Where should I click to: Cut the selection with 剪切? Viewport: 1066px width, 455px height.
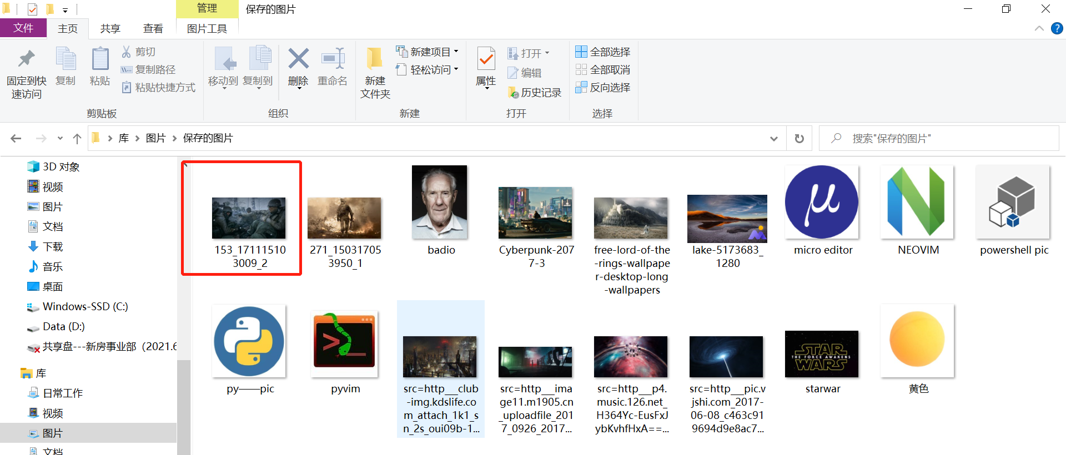(x=139, y=52)
